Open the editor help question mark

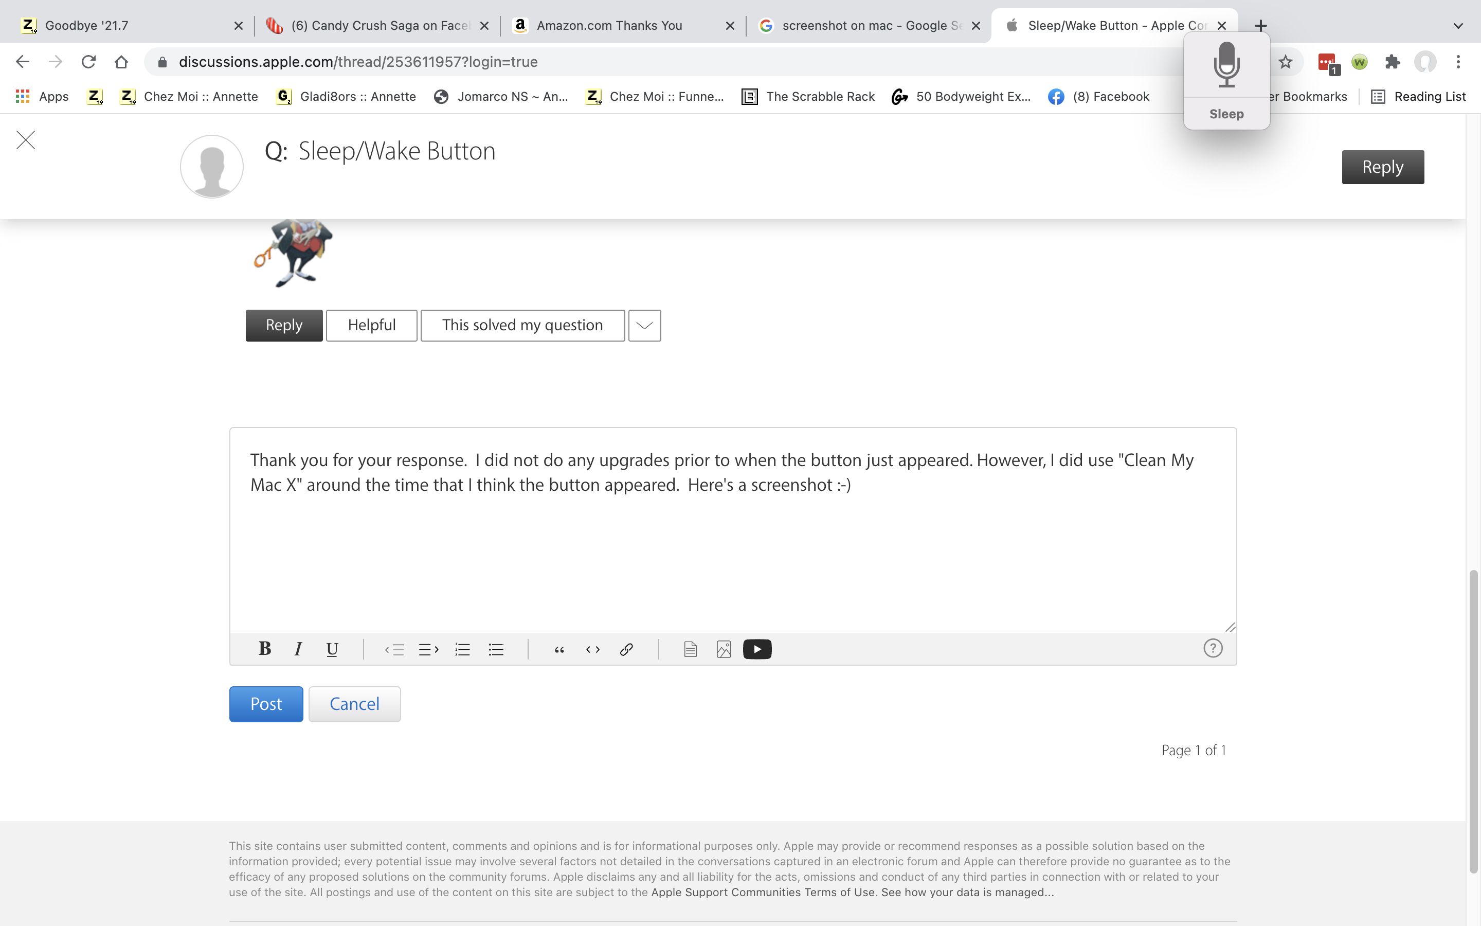1213,648
